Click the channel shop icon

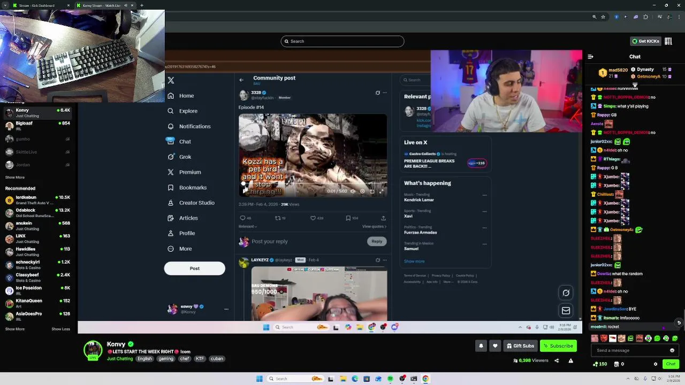pyautogui.click(x=616, y=364)
